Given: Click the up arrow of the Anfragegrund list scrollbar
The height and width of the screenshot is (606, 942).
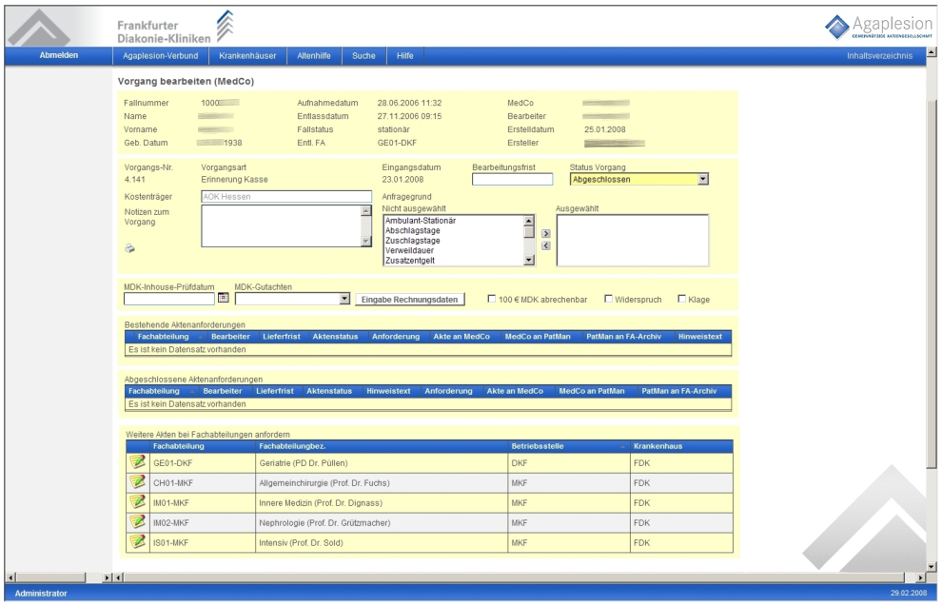Looking at the screenshot, I should point(529,221).
